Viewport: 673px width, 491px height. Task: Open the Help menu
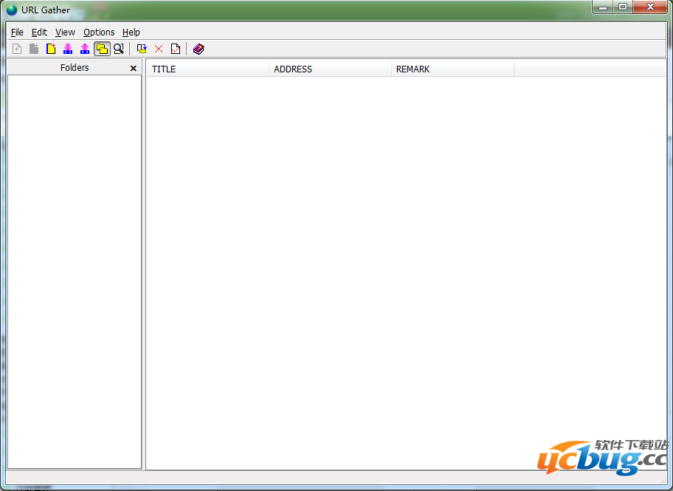coord(131,32)
